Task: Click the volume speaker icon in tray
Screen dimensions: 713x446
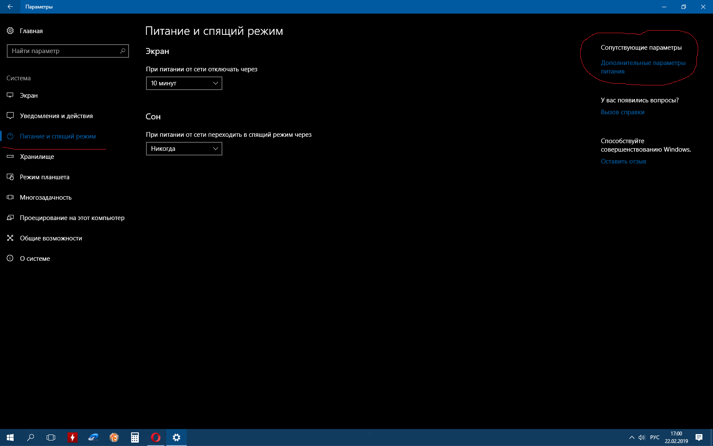Action: coord(641,438)
